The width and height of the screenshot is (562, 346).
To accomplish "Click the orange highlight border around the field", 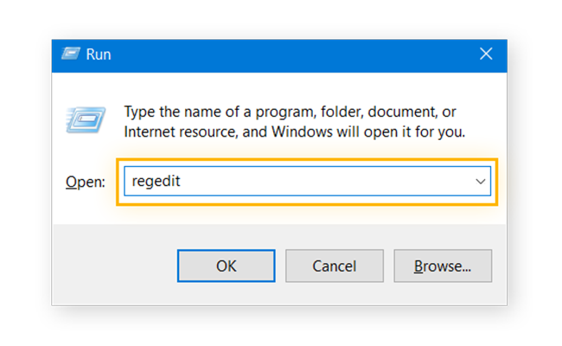I will [x=307, y=159].
